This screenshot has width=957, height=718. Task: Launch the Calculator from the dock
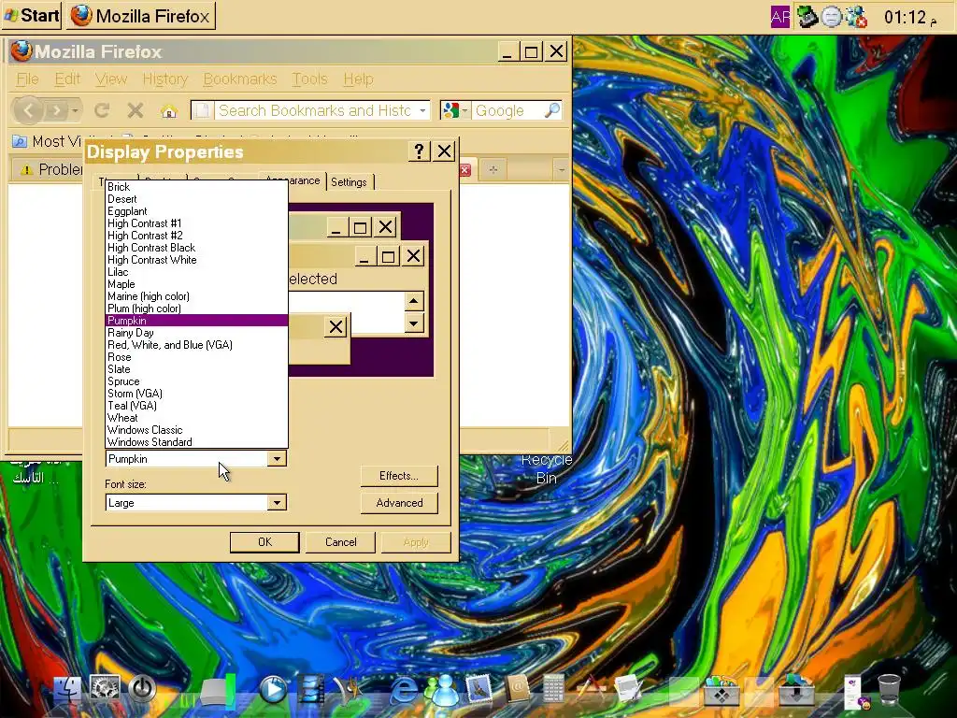[553, 690]
